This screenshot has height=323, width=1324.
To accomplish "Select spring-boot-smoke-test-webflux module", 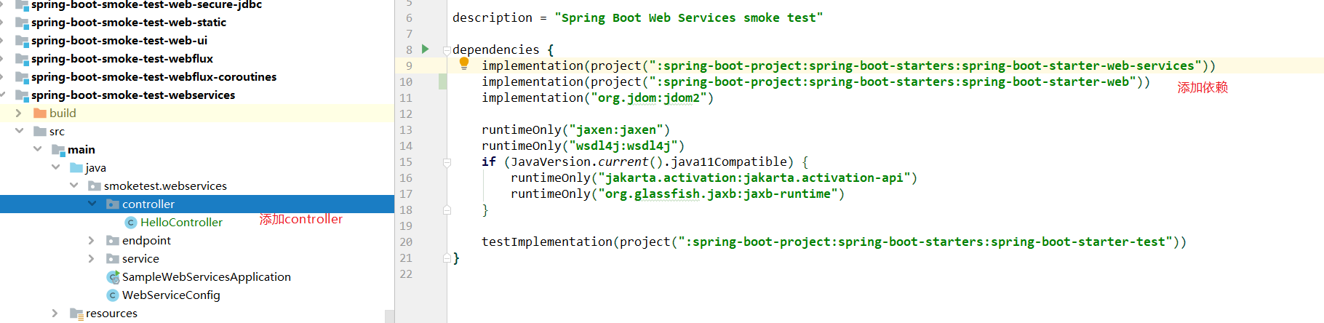I will tap(122, 58).
